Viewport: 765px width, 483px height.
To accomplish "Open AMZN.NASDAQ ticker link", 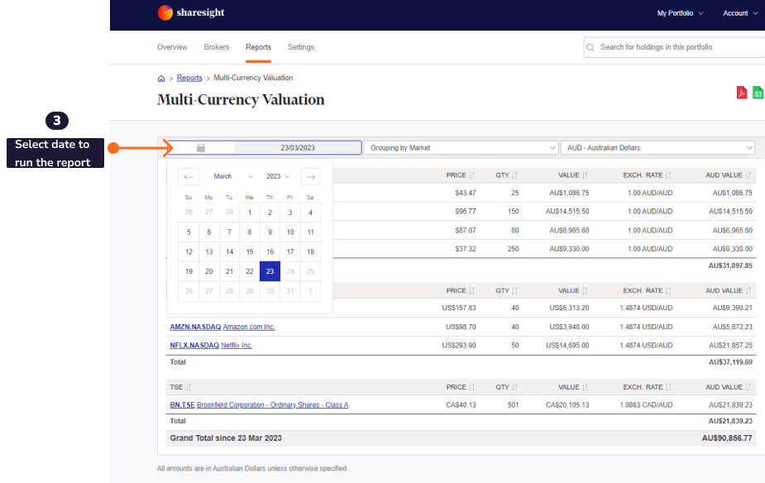I will 195,327.
